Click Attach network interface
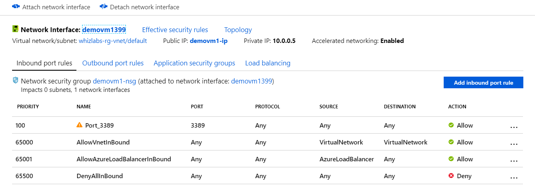535x193 pixels. click(51, 7)
